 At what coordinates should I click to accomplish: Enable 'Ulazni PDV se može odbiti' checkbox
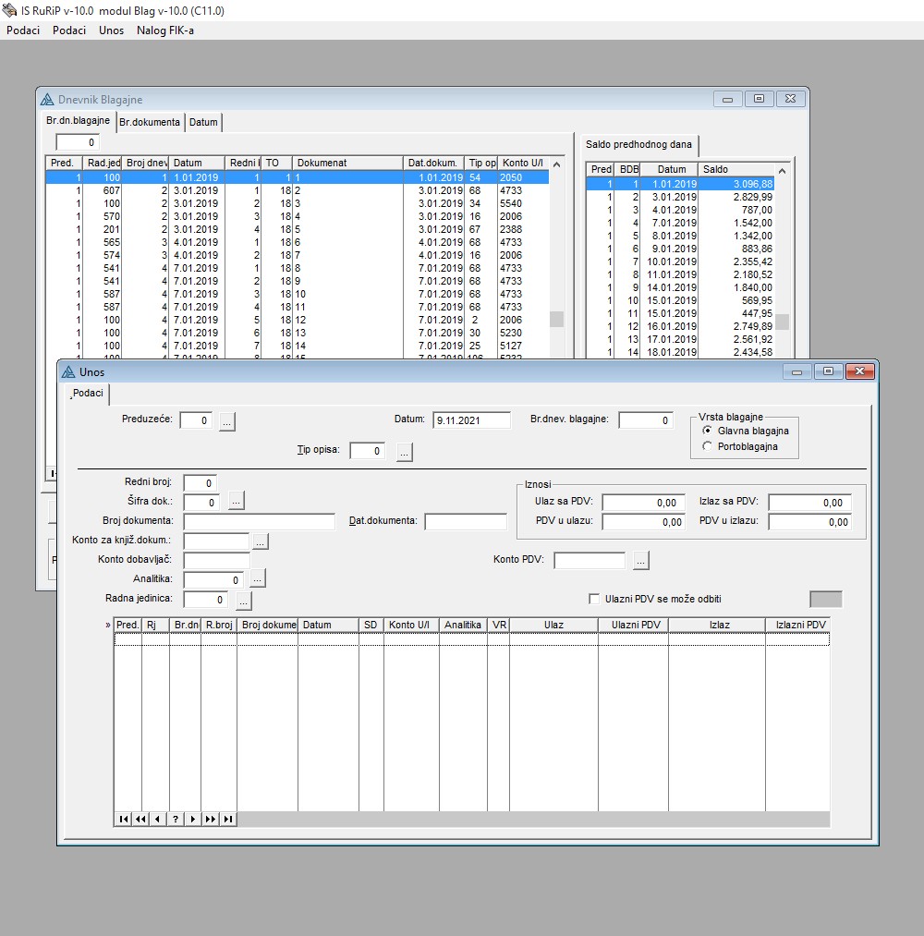(594, 600)
